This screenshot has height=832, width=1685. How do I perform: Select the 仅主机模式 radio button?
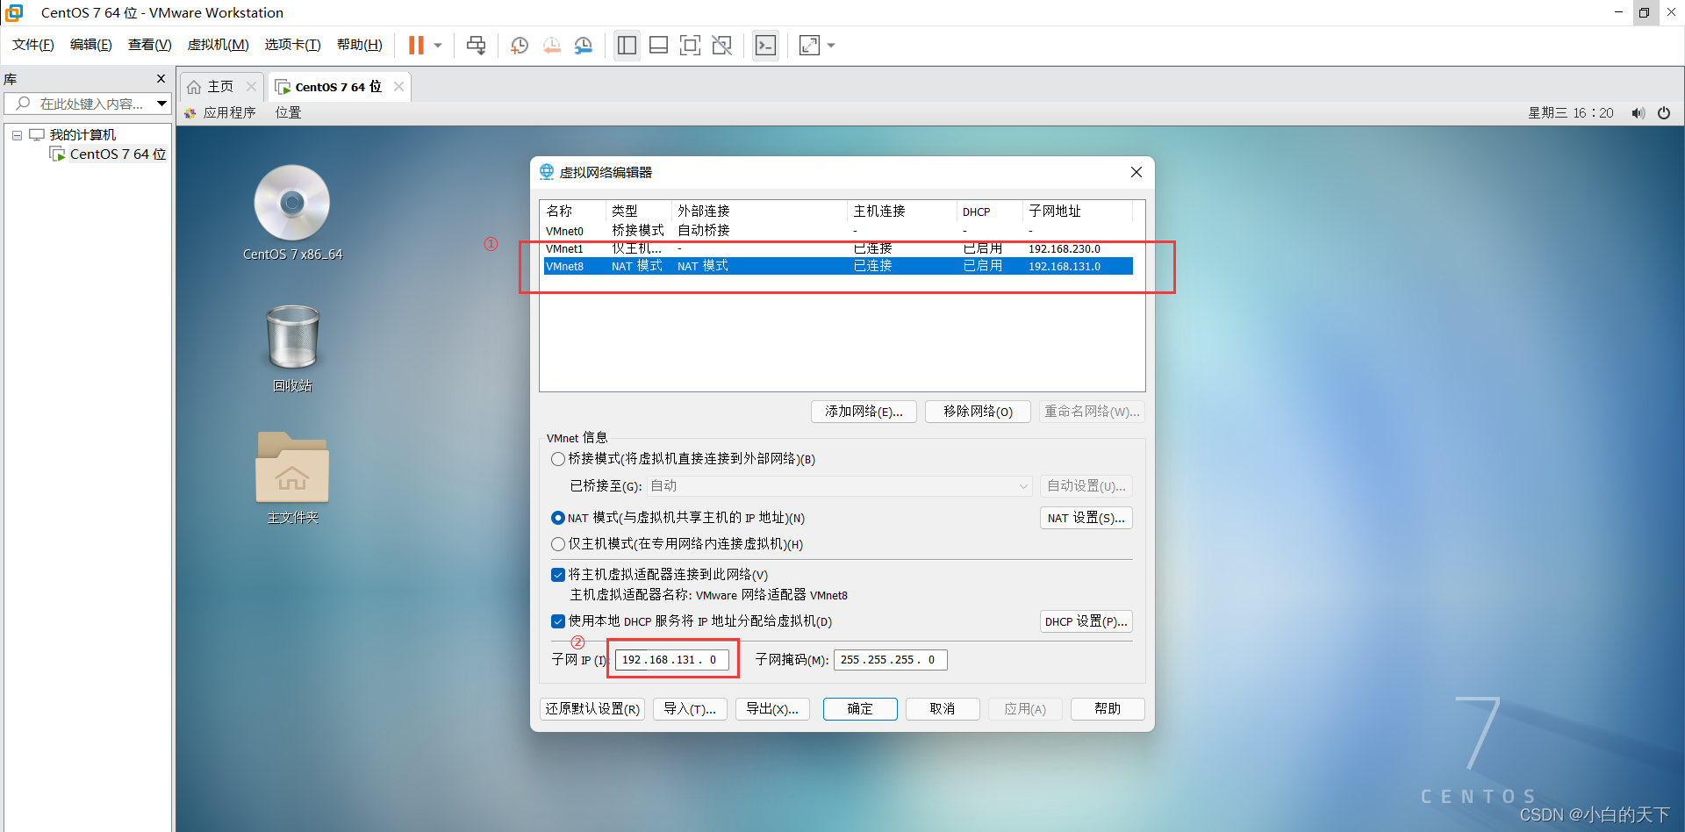pyautogui.click(x=557, y=544)
